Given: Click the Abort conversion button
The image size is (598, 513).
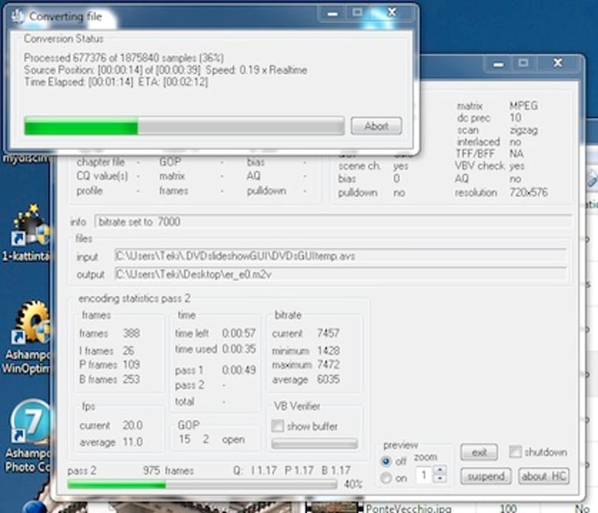Looking at the screenshot, I should 376,126.
